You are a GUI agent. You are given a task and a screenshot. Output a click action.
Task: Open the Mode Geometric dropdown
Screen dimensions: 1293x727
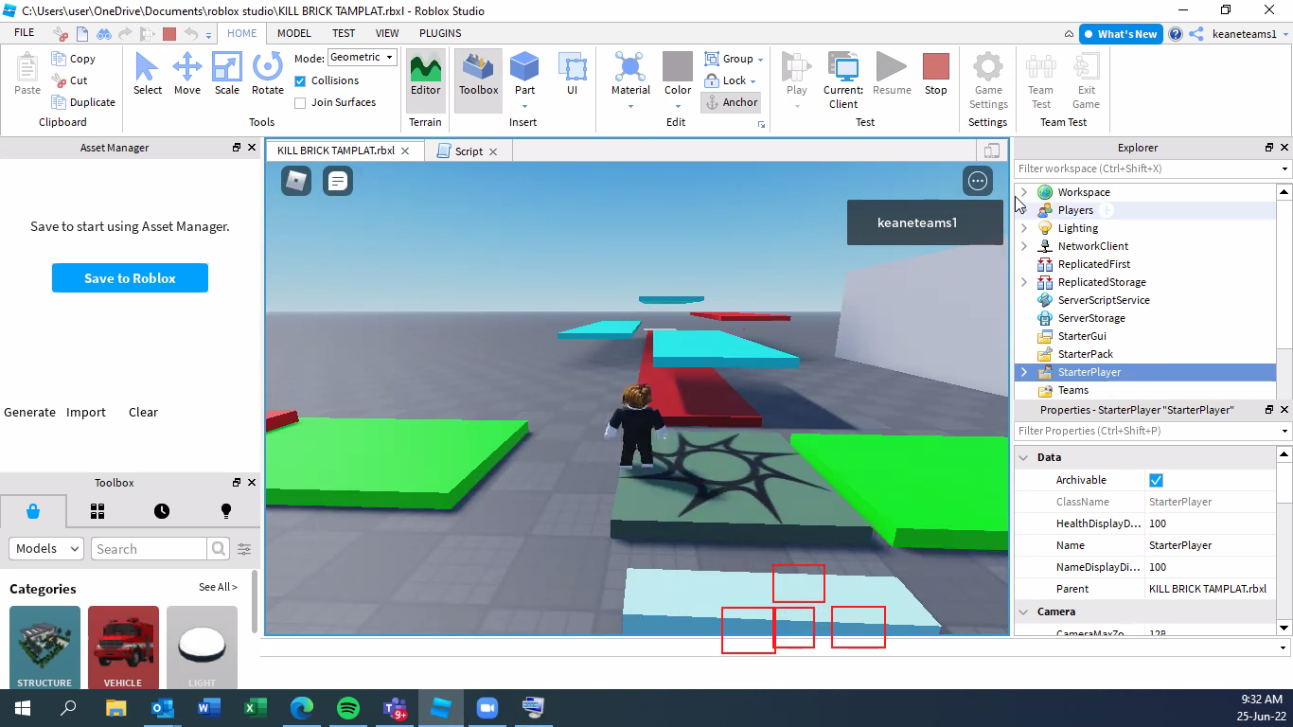pos(362,58)
